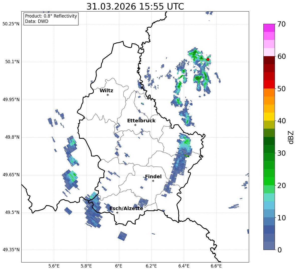
Task: Click the Ettelbruck station cross marker
Action: [x=135, y=125]
